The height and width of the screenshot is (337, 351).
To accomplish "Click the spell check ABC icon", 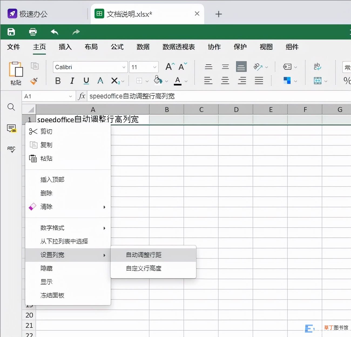I will point(11,149).
